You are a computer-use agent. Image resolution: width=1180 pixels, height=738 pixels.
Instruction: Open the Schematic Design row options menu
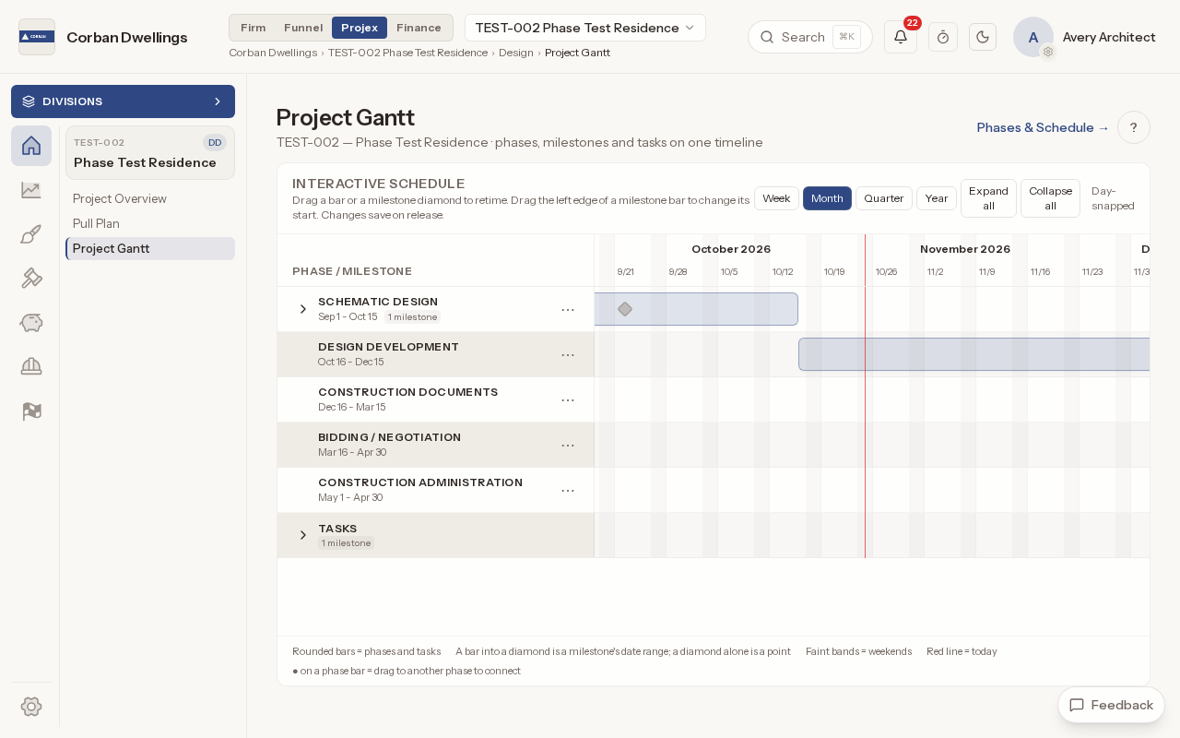coord(568,310)
